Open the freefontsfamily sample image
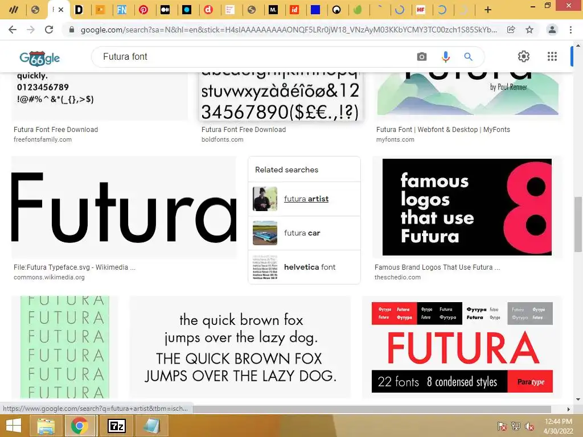 click(x=100, y=96)
